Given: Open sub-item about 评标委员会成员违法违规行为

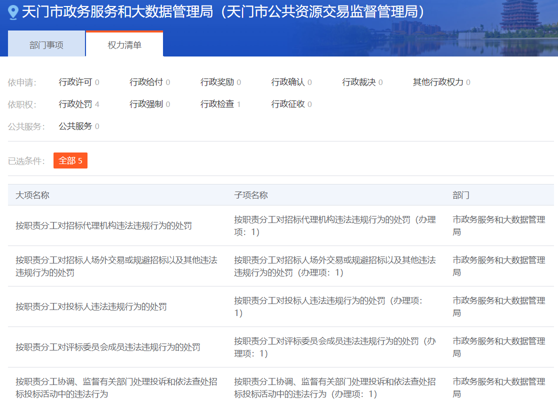Looking at the screenshot, I should click(x=334, y=347).
